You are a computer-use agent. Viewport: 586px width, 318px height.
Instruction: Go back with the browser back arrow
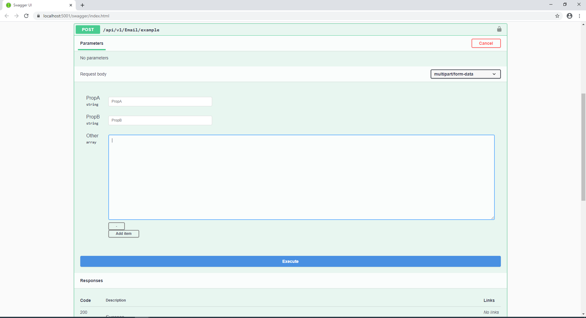[x=7, y=16]
